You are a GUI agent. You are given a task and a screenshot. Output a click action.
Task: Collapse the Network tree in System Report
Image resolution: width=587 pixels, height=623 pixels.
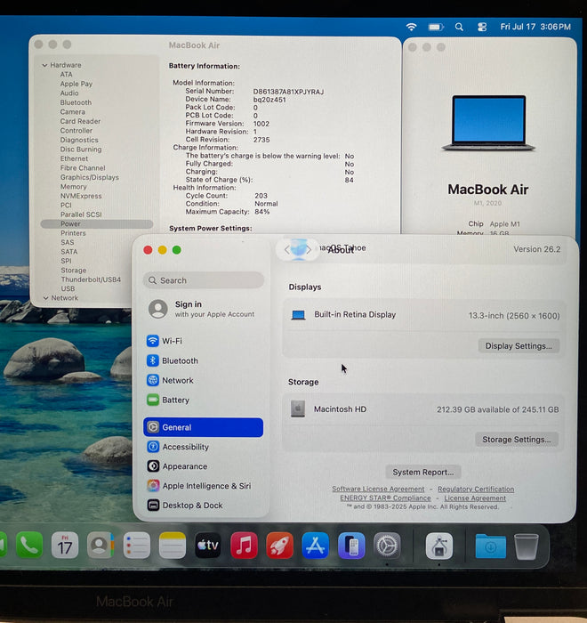coord(45,298)
